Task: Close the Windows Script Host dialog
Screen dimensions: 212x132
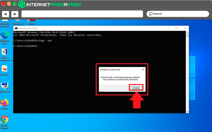Action: point(143,69)
